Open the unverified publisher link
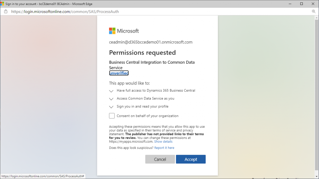The width and height of the screenshot is (319, 179). pyautogui.click(x=119, y=73)
